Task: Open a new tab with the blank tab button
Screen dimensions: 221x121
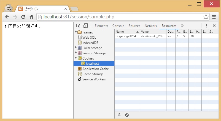Action: 74,9
